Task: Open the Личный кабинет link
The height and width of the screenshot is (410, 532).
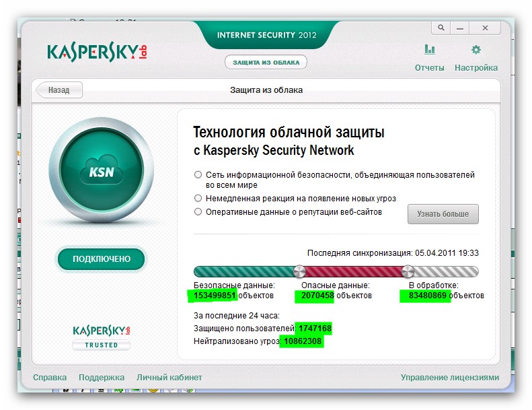Action: [169, 378]
